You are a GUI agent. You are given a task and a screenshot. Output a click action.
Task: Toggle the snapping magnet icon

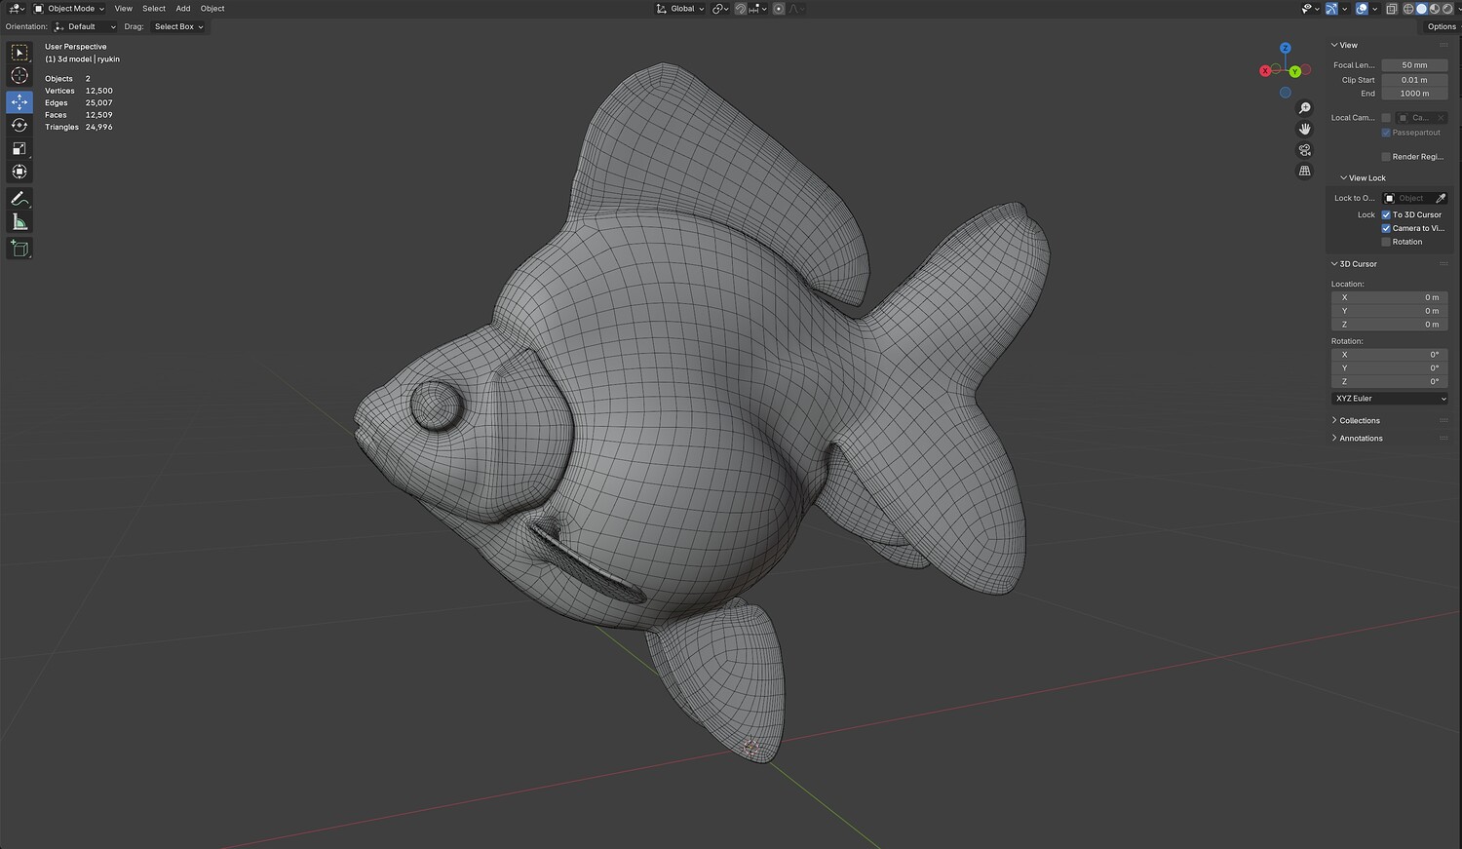(741, 9)
